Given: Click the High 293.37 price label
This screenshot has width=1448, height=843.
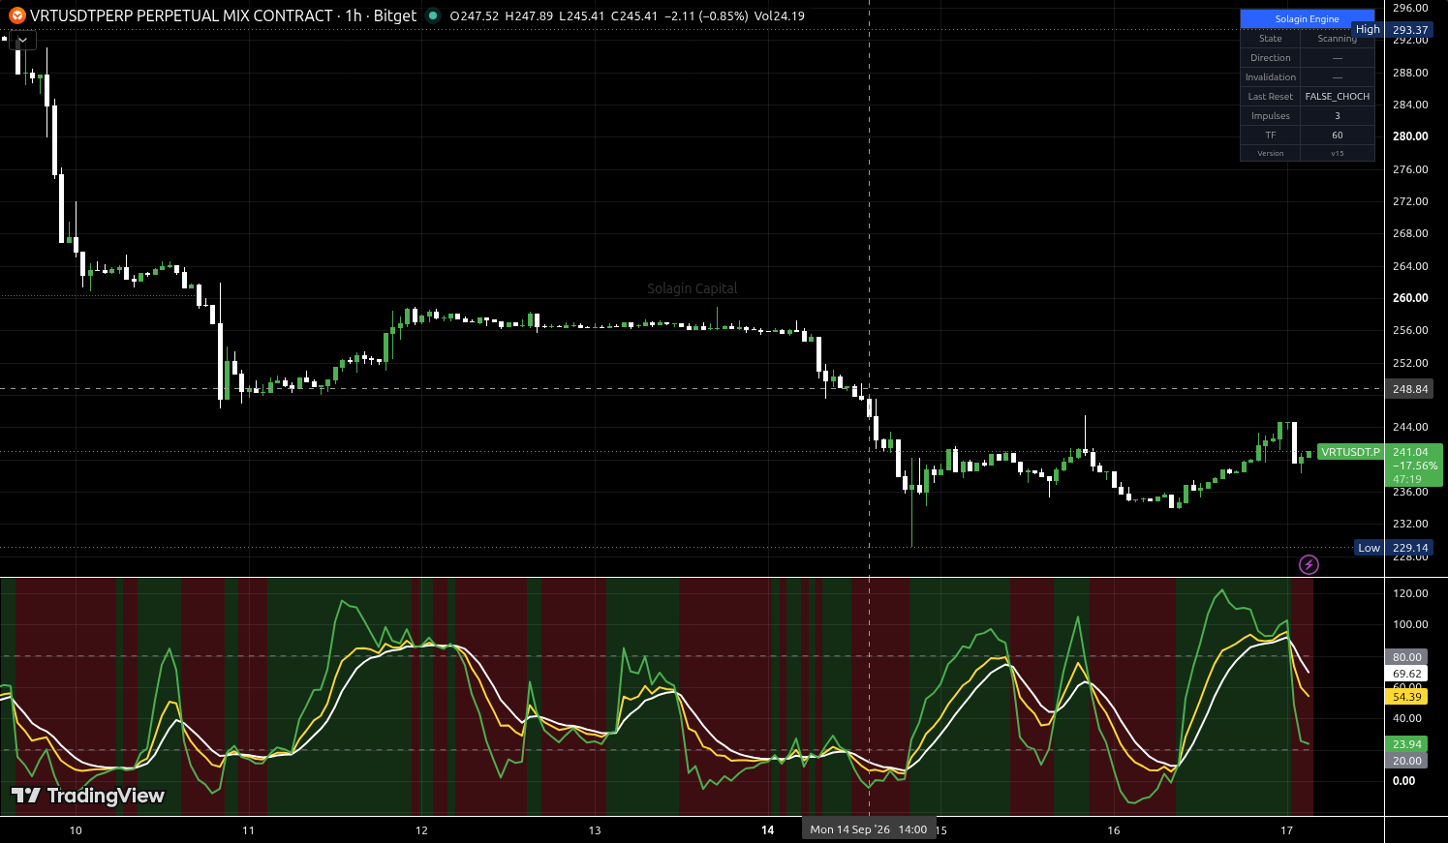Looking at the screenshot, I should tap(1392, 30).
